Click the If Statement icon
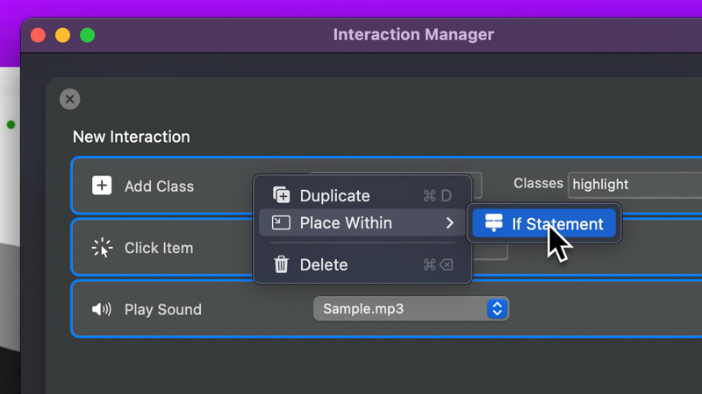The width and height of the screenshot is (702, 394). point(494,223)
